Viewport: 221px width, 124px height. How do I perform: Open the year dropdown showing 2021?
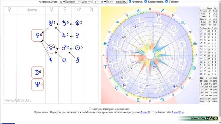tap(86, 2)
